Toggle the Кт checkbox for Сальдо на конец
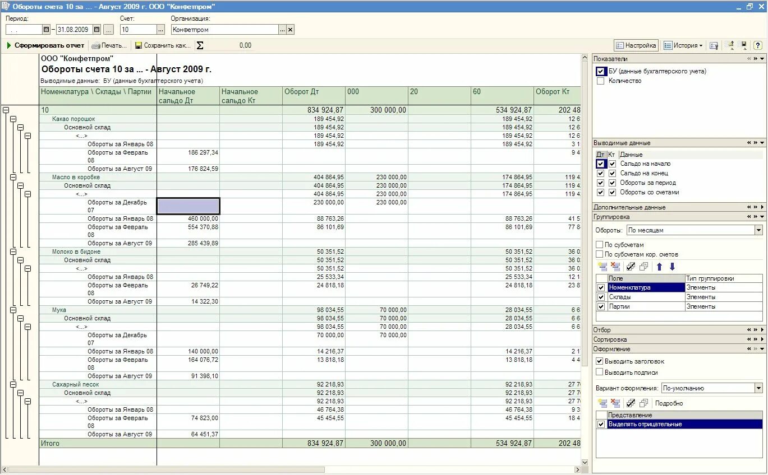The width and height of the screenshot is (768, 475). pyautogui.click(x=612, y=173)
